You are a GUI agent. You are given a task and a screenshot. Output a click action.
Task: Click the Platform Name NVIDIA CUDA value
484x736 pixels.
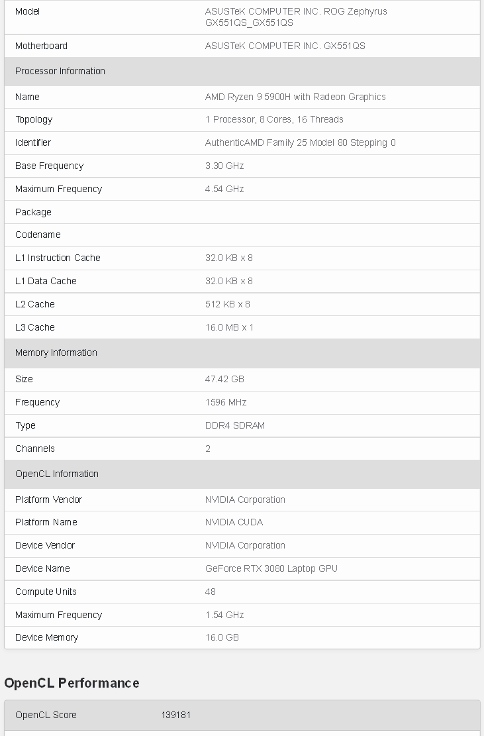pyautogui.click(x=234, y=523)
